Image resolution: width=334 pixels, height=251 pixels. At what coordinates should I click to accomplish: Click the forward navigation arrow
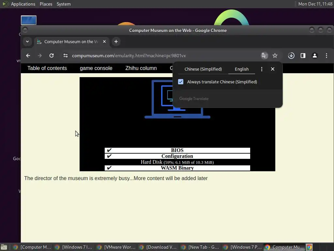coord(39,56)
